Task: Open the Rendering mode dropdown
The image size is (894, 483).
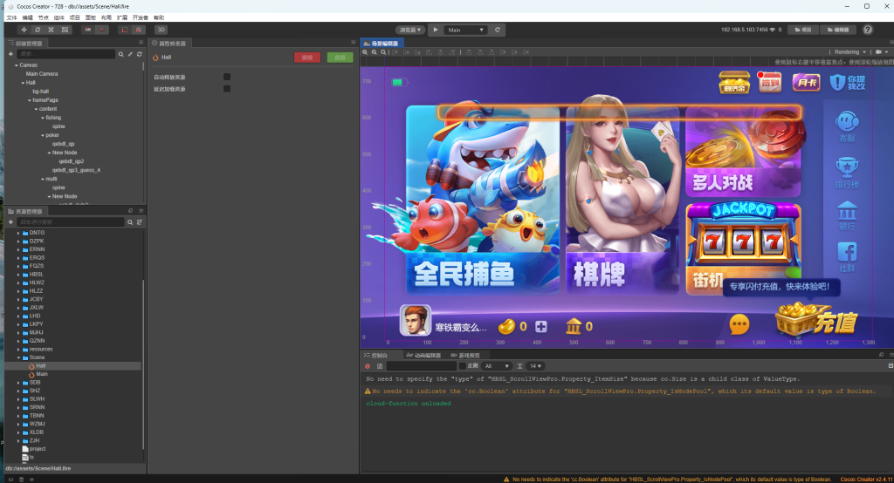Action: point(850,51)
